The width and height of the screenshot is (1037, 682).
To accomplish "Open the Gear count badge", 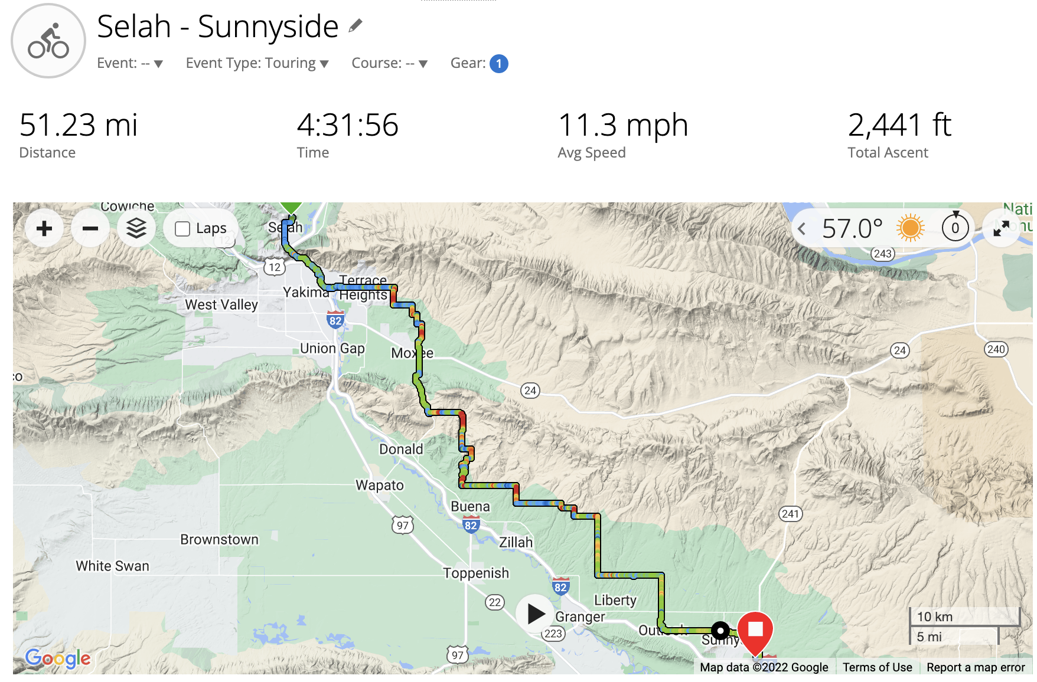I will [499, 63].
